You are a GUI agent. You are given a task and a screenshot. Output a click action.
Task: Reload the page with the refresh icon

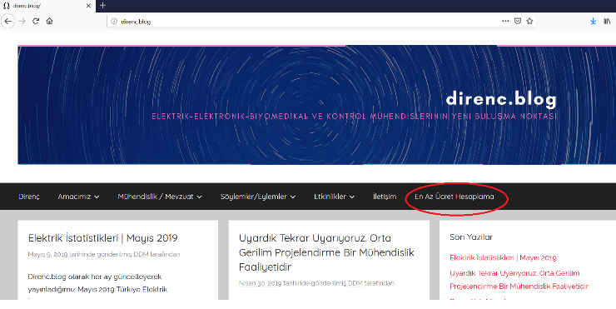click(x=36, y=21)
